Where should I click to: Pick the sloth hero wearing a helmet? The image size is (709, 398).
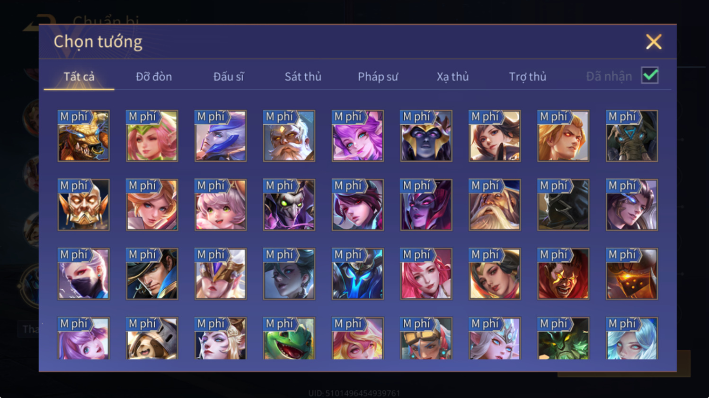(x=152, y=338)
